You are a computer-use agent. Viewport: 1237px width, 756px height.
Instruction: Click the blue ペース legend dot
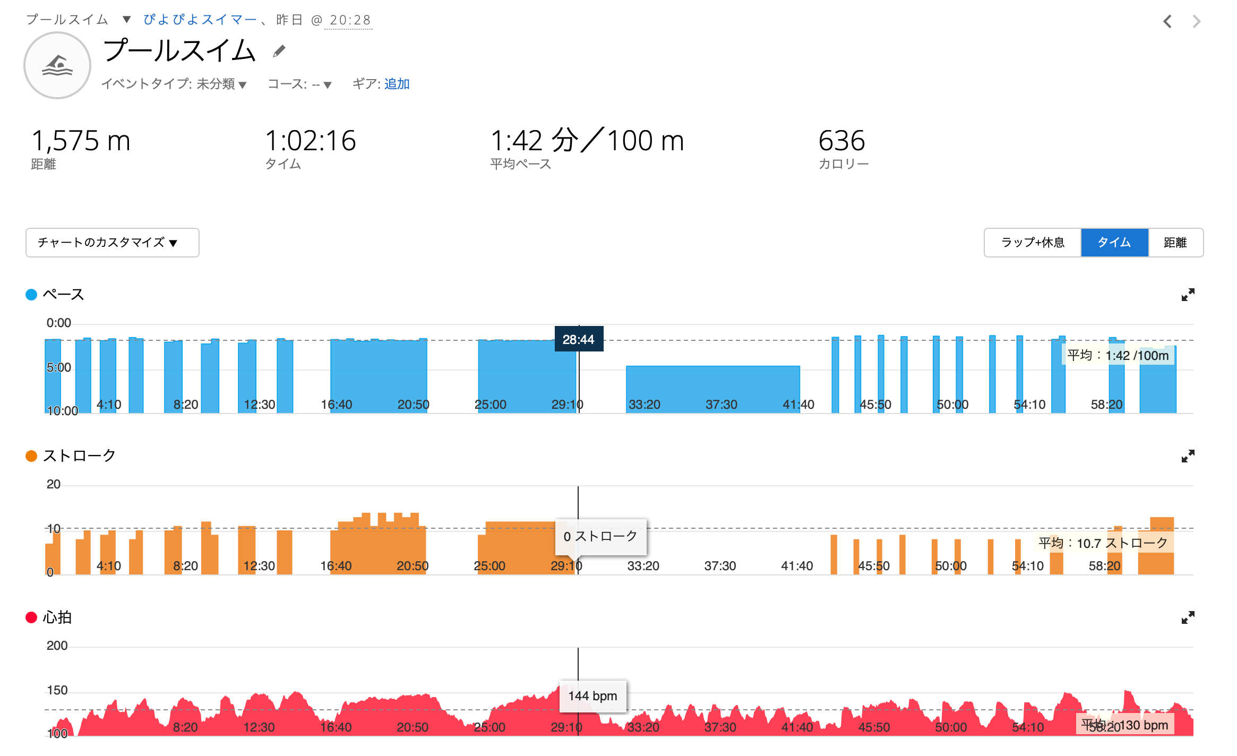(x=31, y=295)
